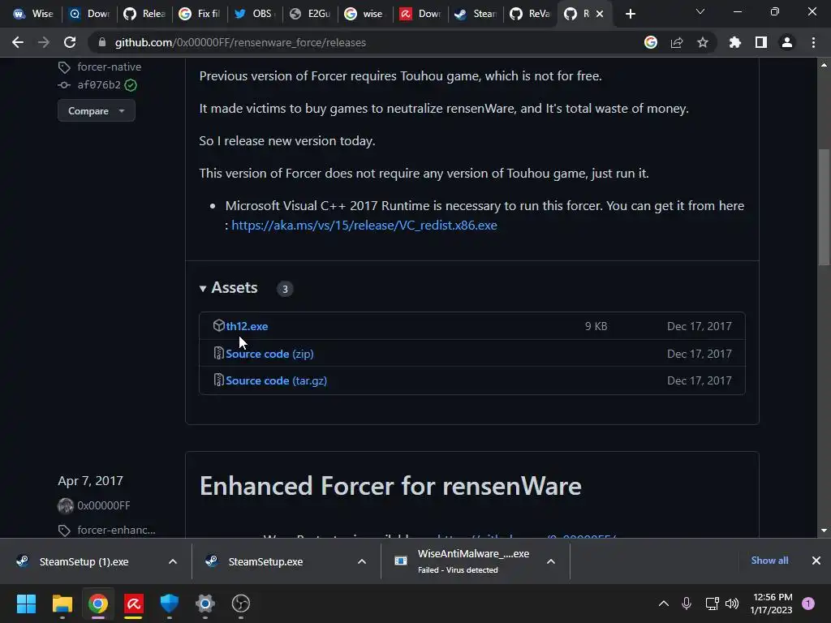This screenshot has height=623, width=831.
Task: Go back to previous page
Action: [18, 42]
